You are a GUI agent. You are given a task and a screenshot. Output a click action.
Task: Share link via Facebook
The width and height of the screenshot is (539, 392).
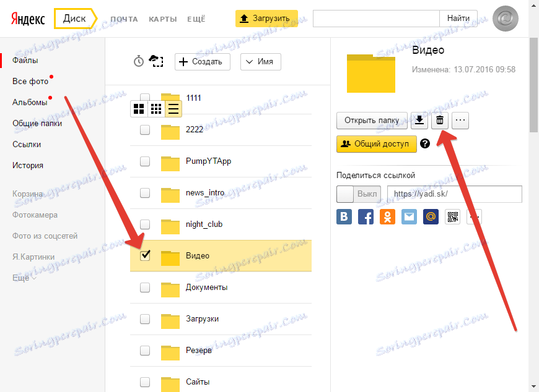pyautogui.click(x=366, y=217)
